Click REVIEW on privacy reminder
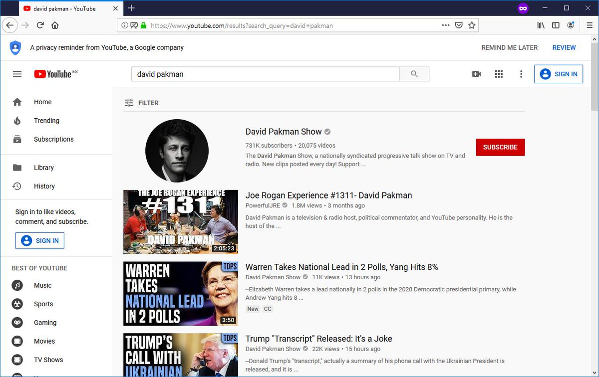The height and width of the screenshot is (377, 599). (x=564, y=48)
